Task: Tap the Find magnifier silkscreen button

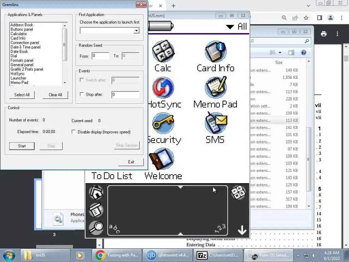Action: [96, 228]
